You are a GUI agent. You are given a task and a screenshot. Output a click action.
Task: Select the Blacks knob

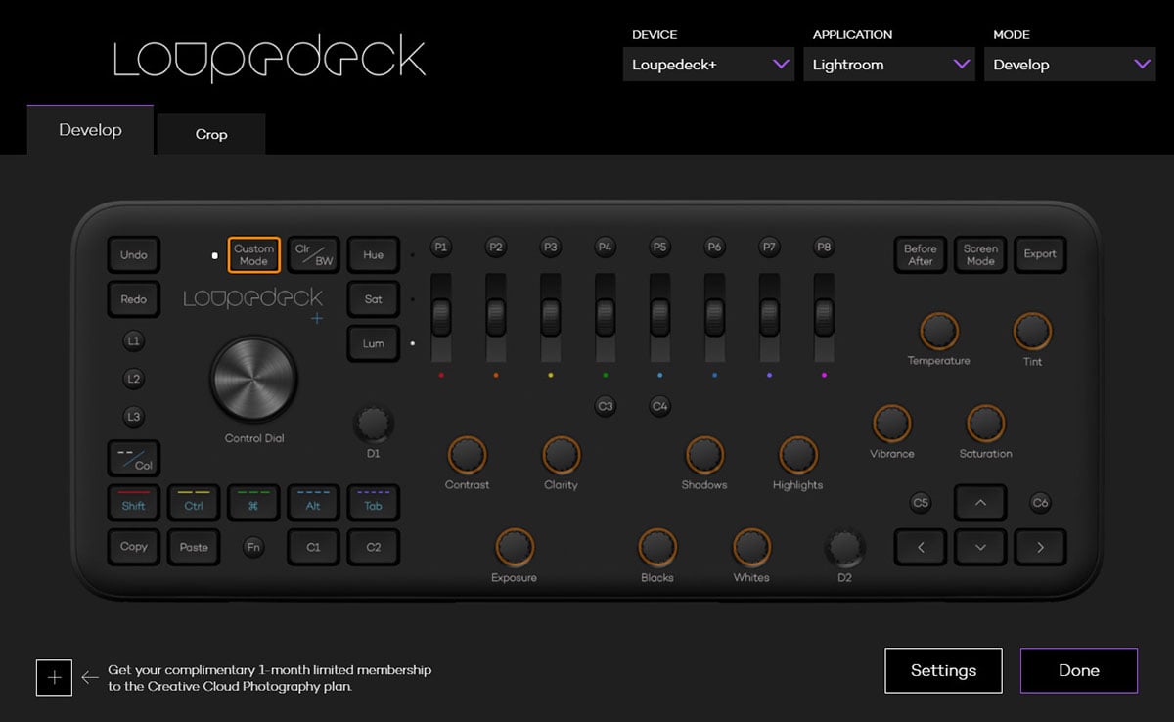[x=656, y=548]
